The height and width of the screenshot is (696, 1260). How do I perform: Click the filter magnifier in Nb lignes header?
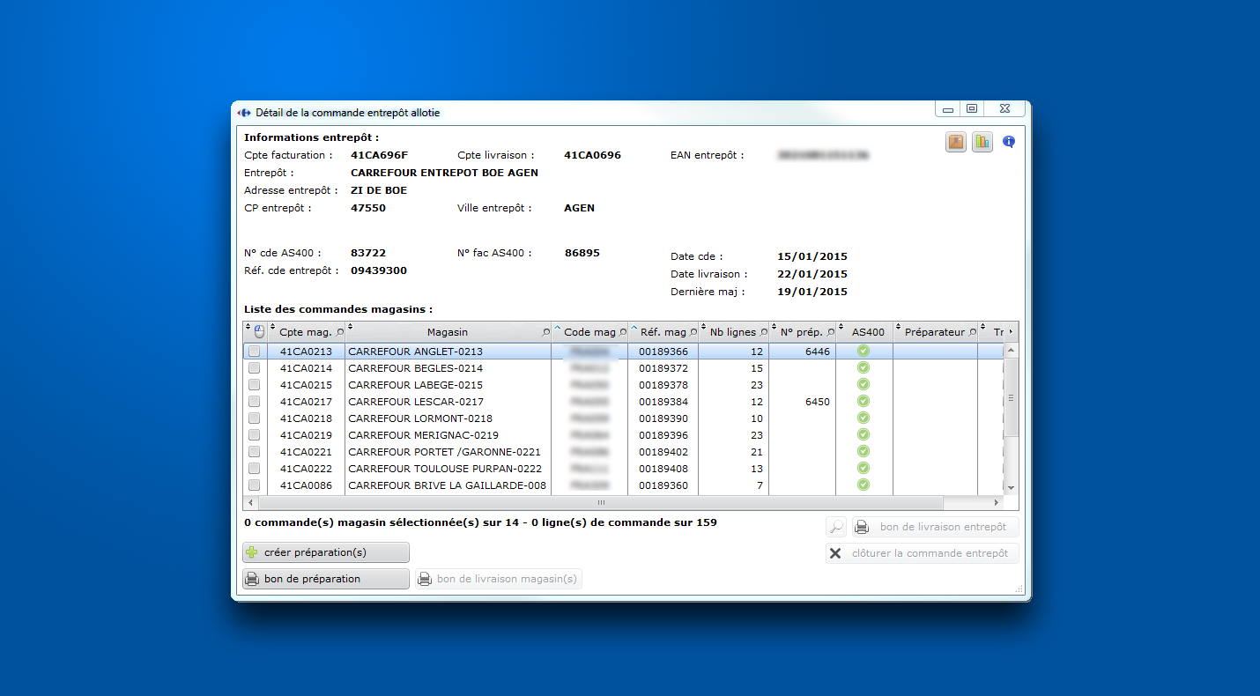(764, 332)
